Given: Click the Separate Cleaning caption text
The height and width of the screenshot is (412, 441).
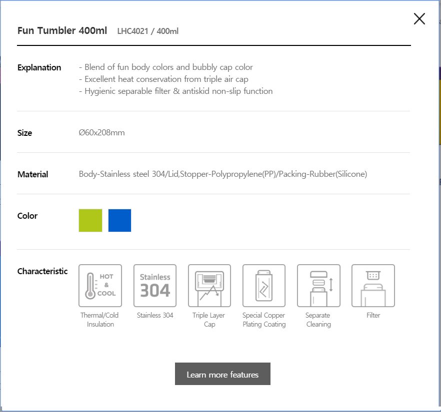Looking at the screenshot, I should click(318, 320).
